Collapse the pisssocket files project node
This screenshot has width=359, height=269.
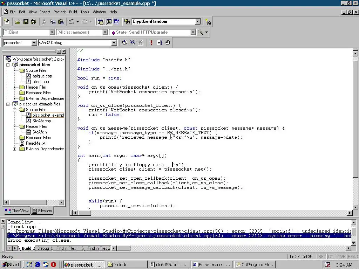pyautogui.click(x=8, y=65)
